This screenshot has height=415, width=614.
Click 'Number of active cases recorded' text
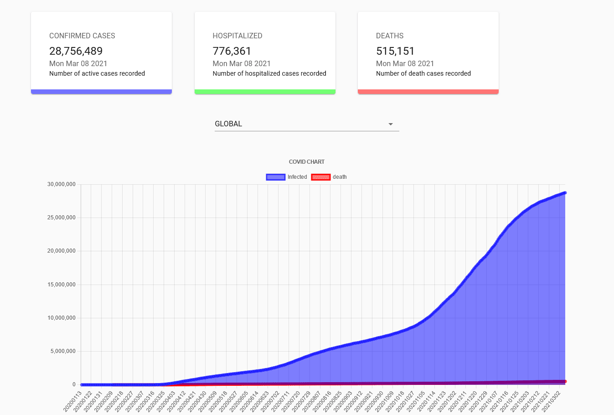pyautogui.click(x=97, y=73)
